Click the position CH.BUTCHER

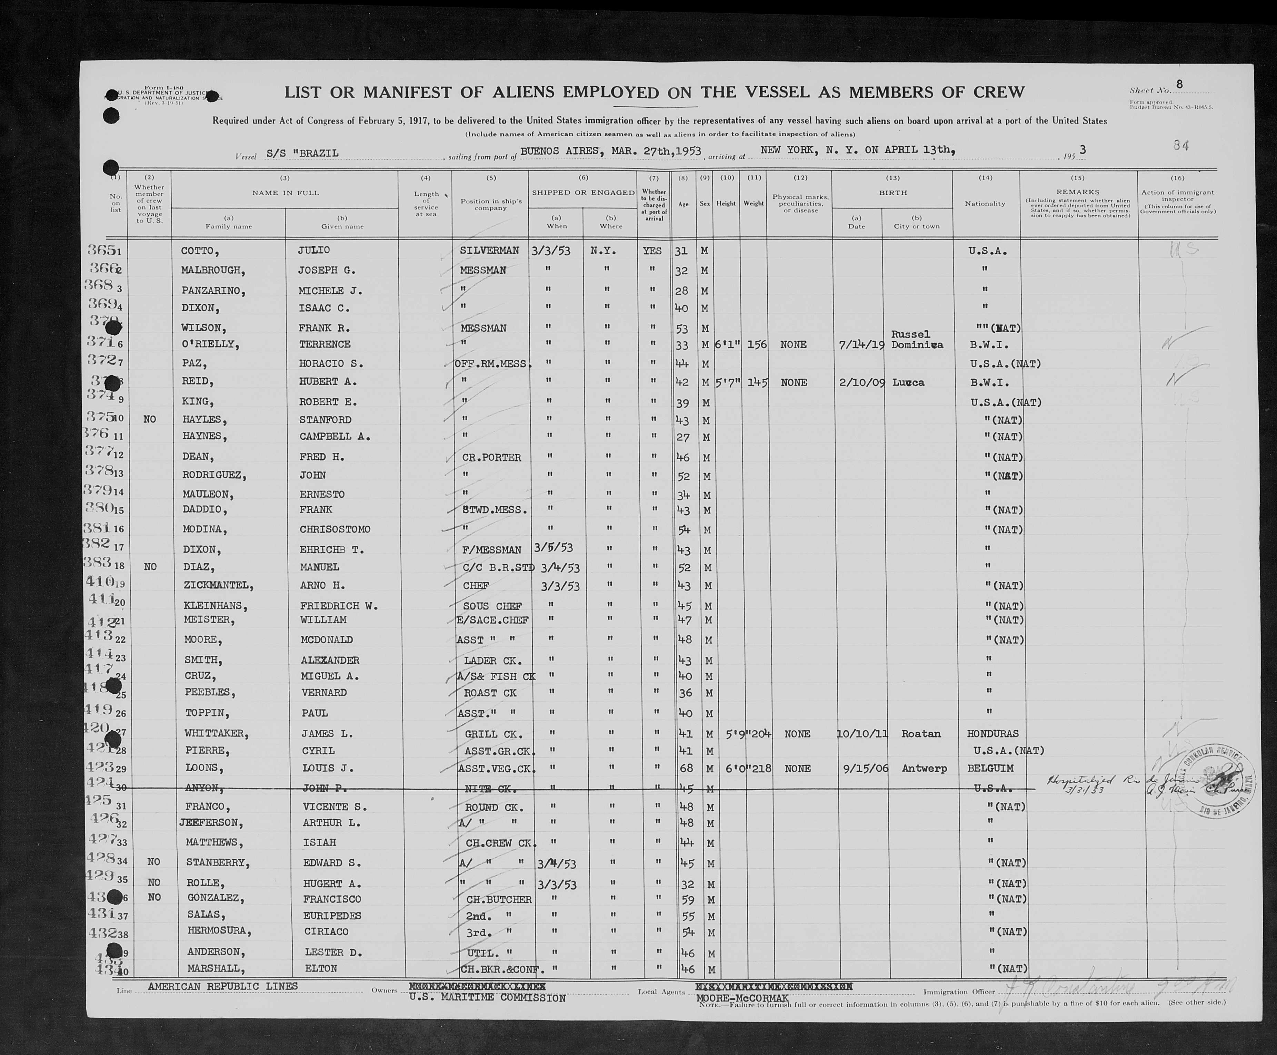(499, 900)
